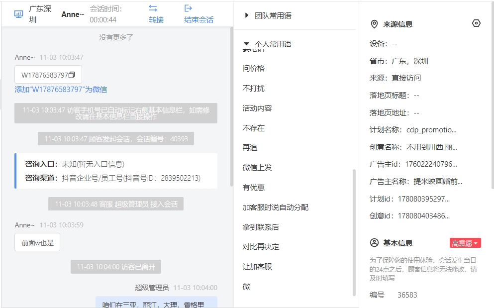Select quick phrase 不打扰
This screenshot has height=308, width=494.
point(254,88)
